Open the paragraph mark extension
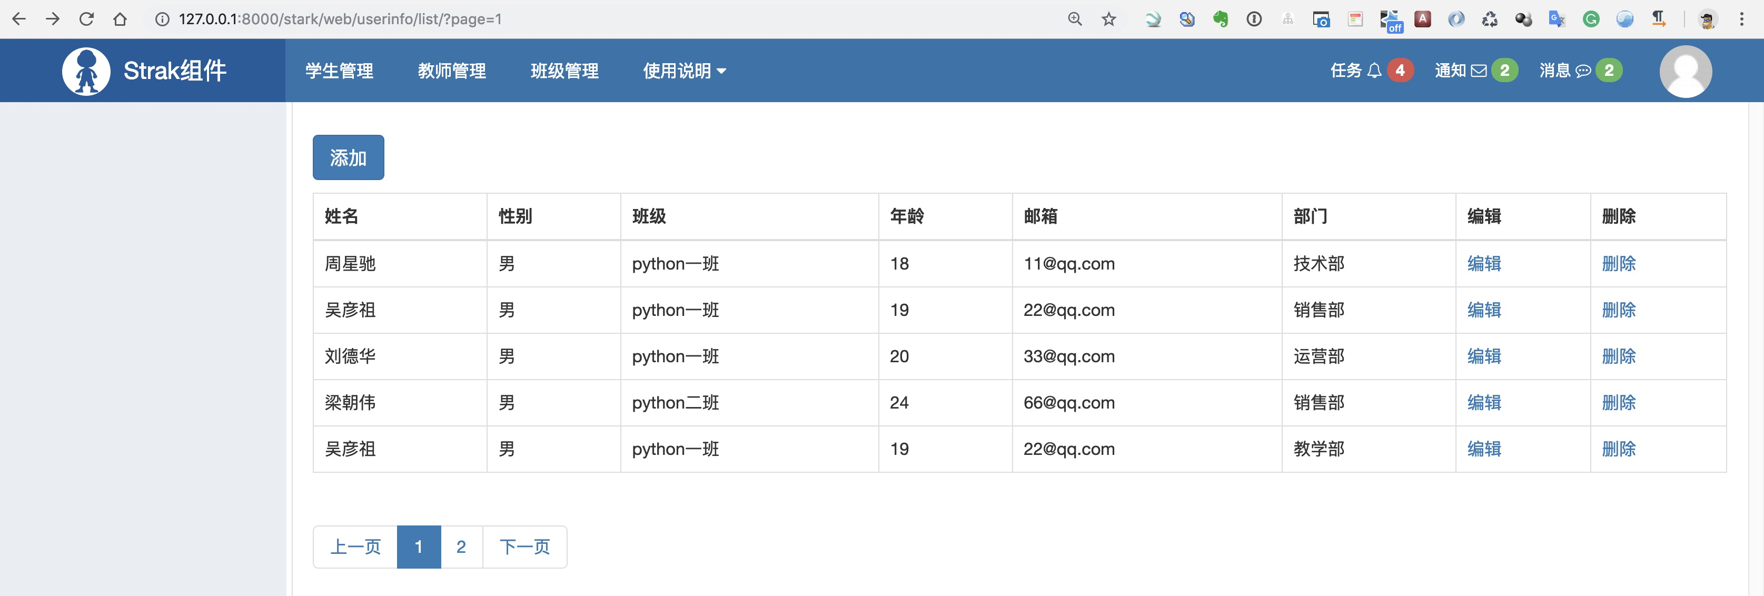The image size is (1764, 596). pos(1659,19)
